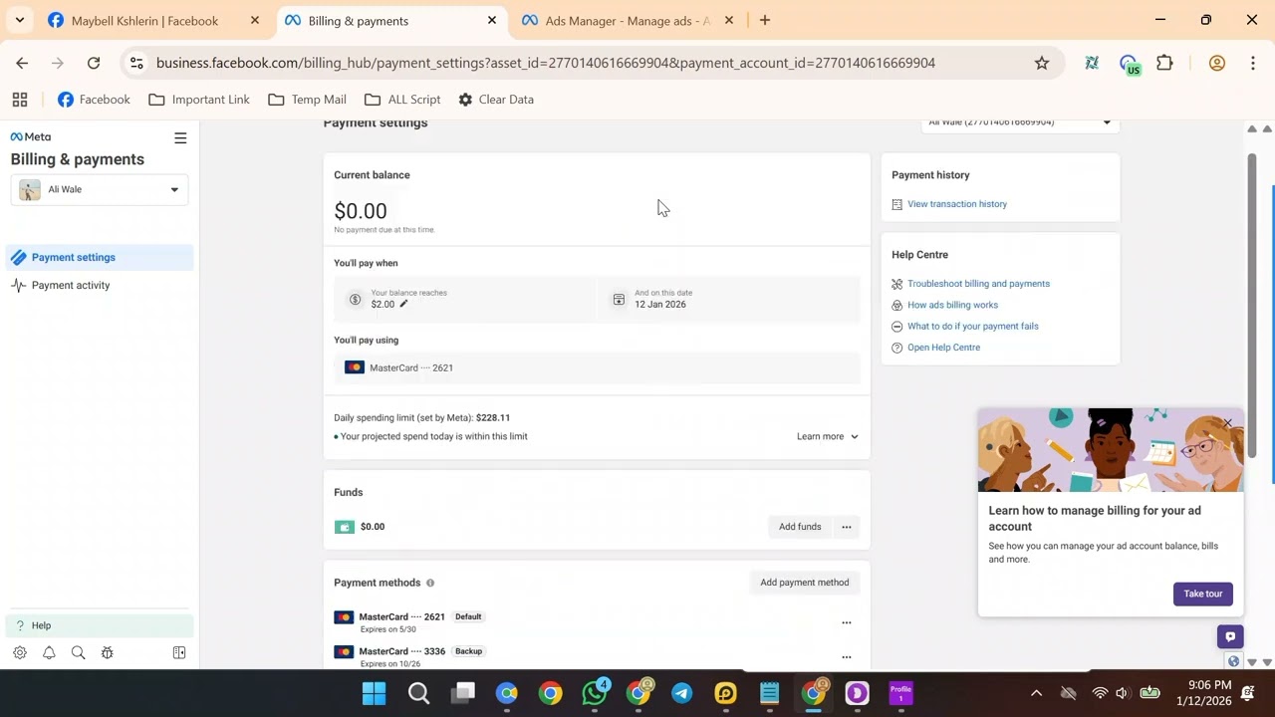The width and height of the screenshot is (1275, 717).
Task: Close the billing tour popup
Action: (1227, 424)
